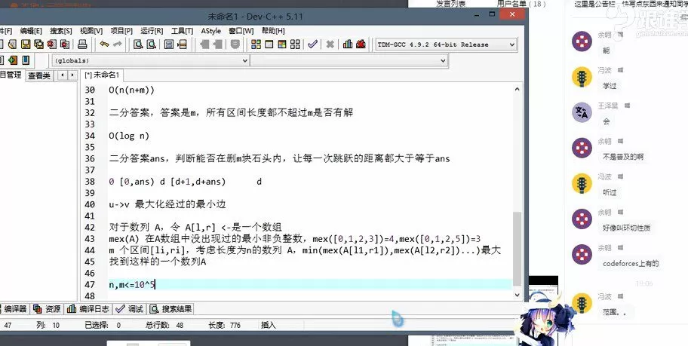Click the left tab scroll arrow
This screenshot has width=688, height=346.
(x=63, y=75)
